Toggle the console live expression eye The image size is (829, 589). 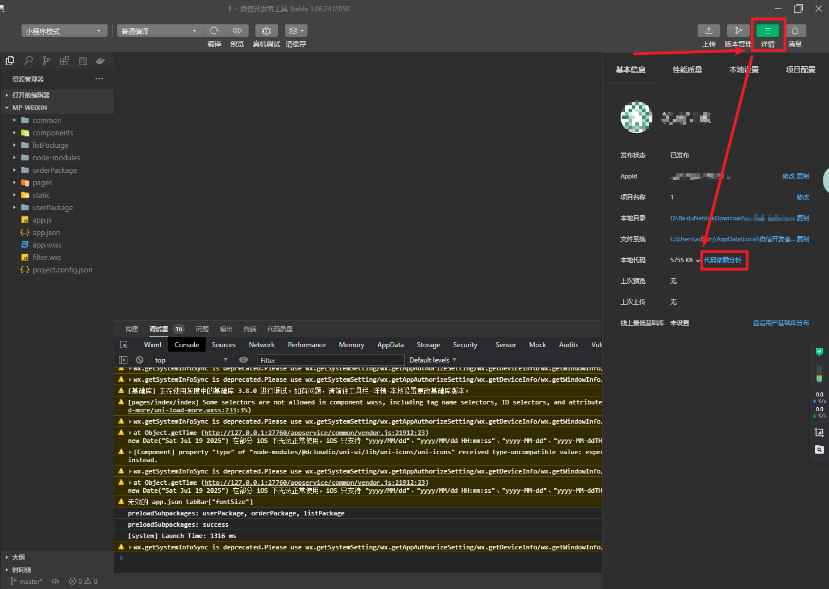[x=243, y=360]
